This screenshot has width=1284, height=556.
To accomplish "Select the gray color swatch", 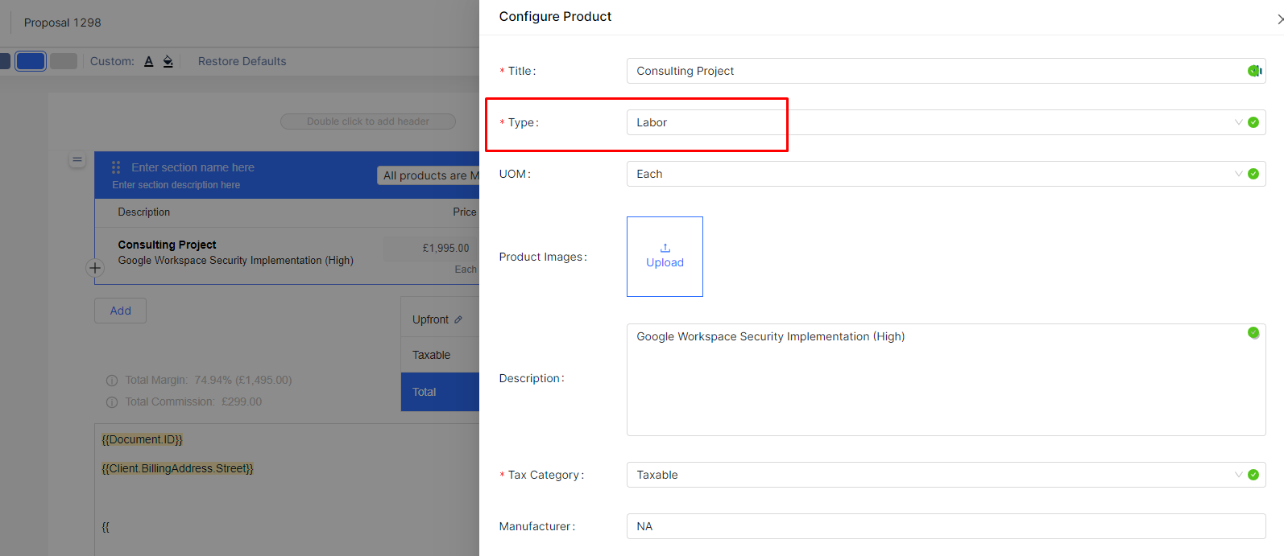I will (x=64, y=61).
